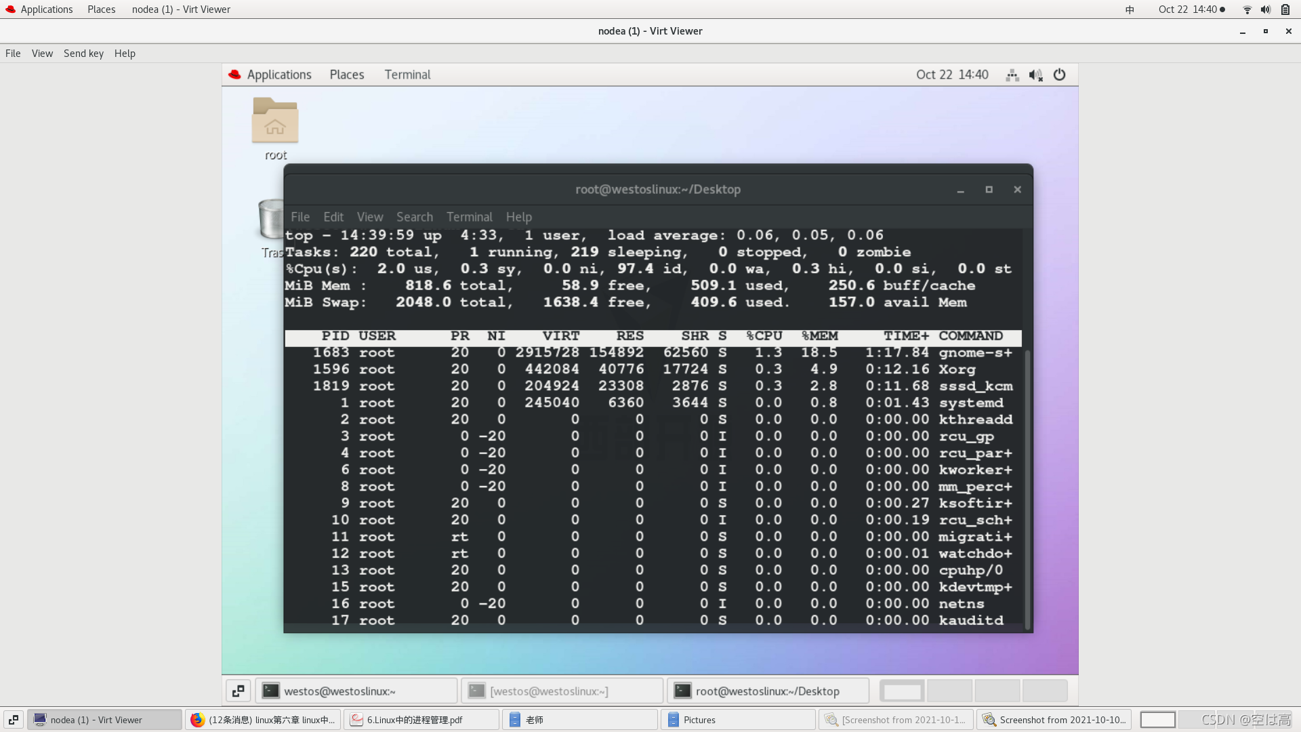1301x732 pixels.
Task: Open the terminal File menu
Action: click(300, 217)
